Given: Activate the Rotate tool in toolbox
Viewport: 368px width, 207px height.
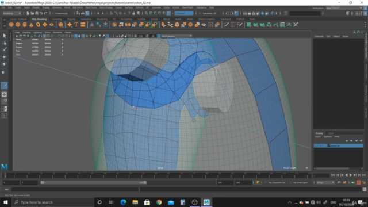Looking at the screenshot, I should tap(4, 64).
